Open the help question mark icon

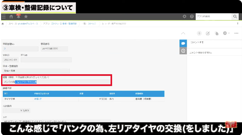tap(192, 17)
